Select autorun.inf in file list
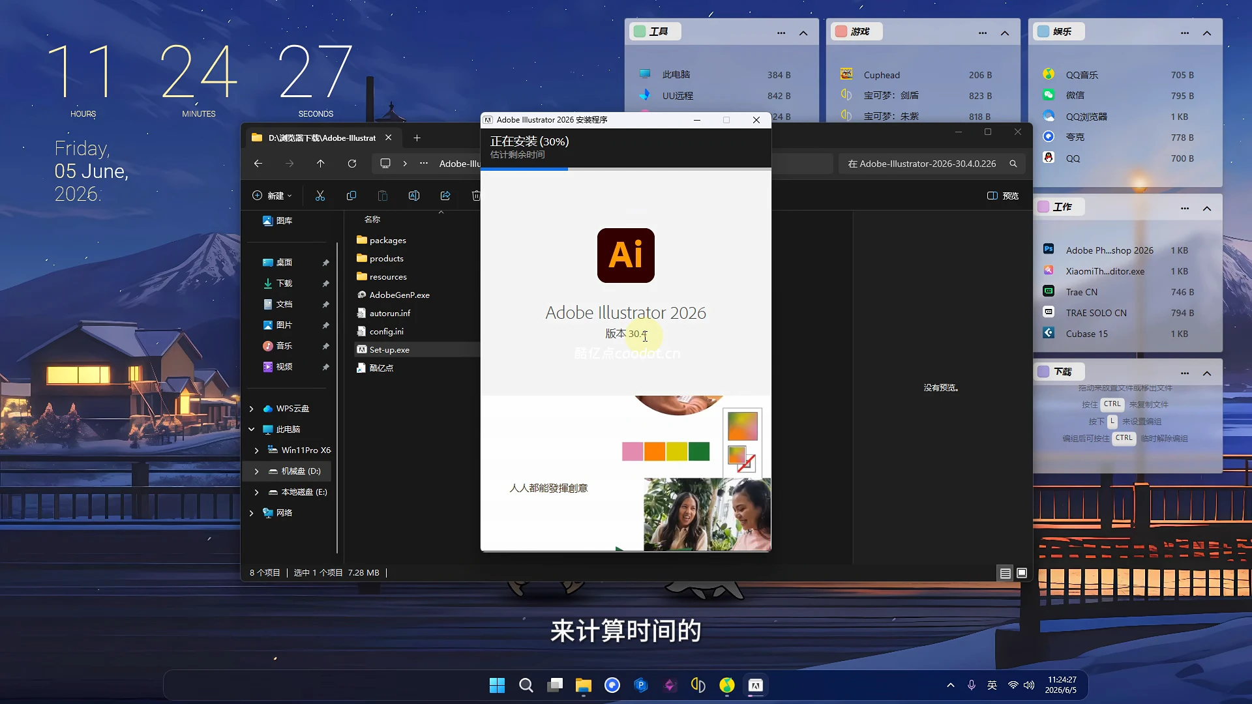 (390, 314)
